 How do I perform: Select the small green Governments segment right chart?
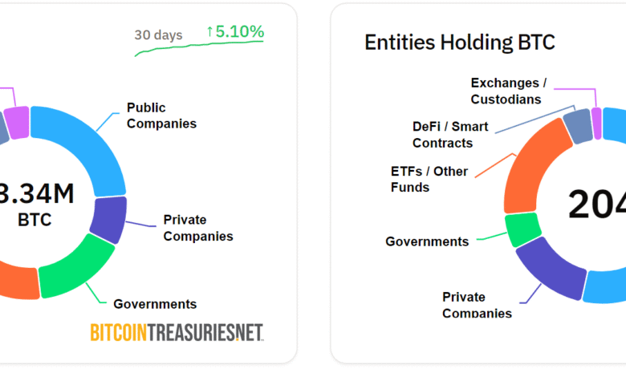(x=523, y=229)
